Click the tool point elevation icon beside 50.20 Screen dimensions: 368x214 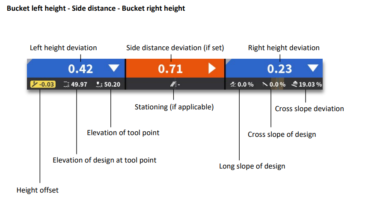tap(99, 84)
